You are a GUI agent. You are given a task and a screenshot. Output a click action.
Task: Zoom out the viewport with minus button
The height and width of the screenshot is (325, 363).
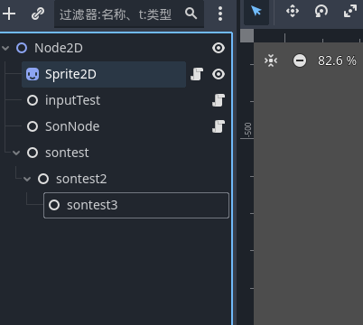click(x=300, y=60)
